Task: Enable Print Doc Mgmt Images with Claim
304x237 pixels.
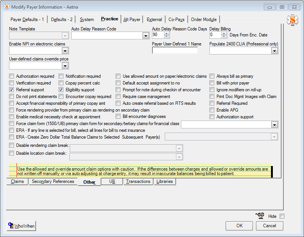Action: coord(212,97)
